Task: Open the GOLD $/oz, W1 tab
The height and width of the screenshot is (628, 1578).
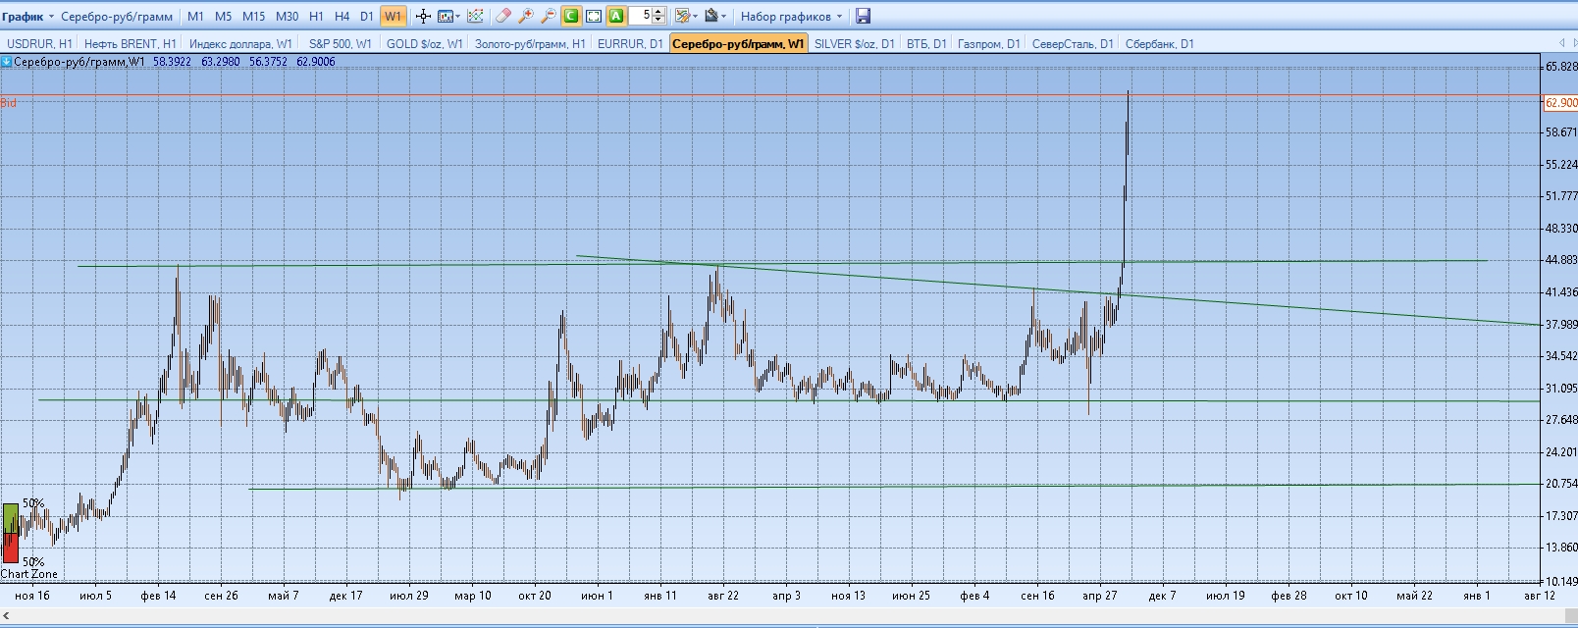Action: (424, 44)
